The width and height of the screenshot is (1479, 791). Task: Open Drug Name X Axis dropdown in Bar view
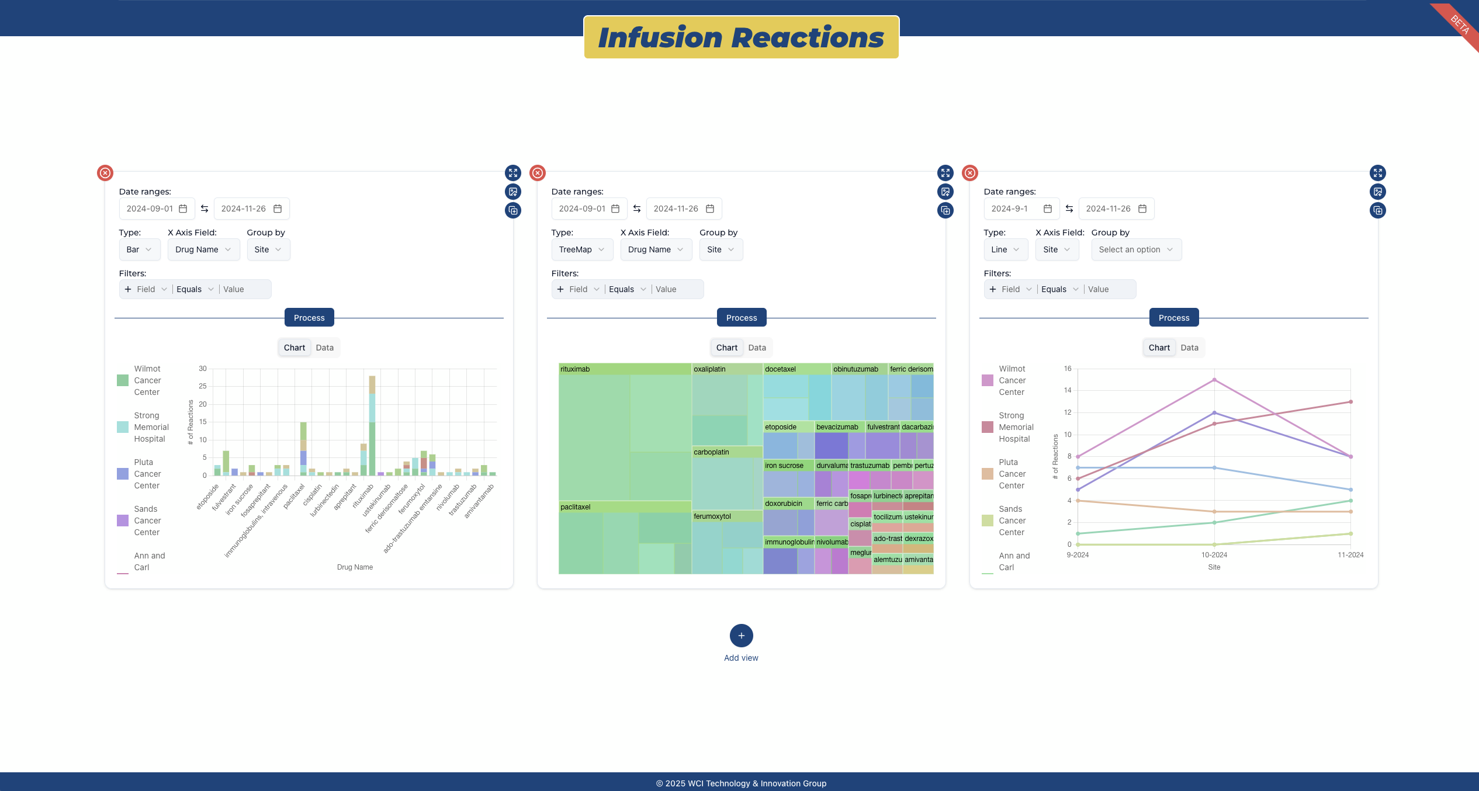tap(203, 249)
